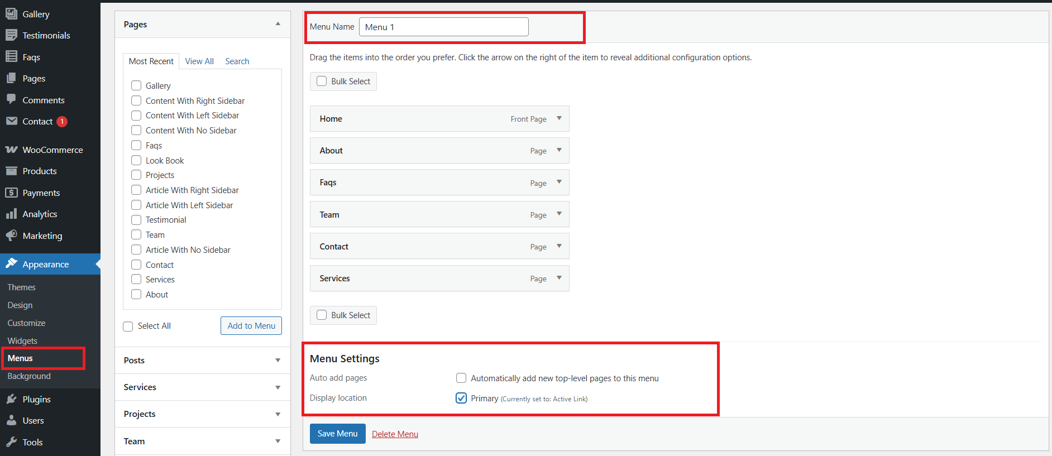Click the Faqs sidebar list icon
Viewport: 1052px width, 456px height.
tap(11, 56)
